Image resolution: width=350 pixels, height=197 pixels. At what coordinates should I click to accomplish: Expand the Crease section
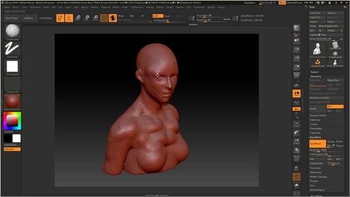(313, 124)
